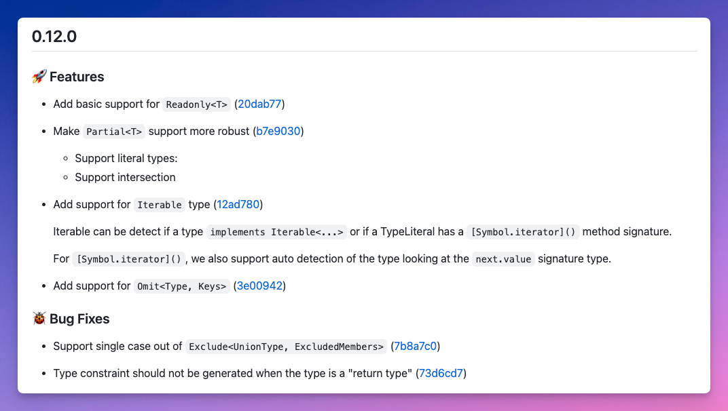728x411 pixels.
Task: Click the ladybug emoji beside Bug Fixes
Action: click(39, 319)
